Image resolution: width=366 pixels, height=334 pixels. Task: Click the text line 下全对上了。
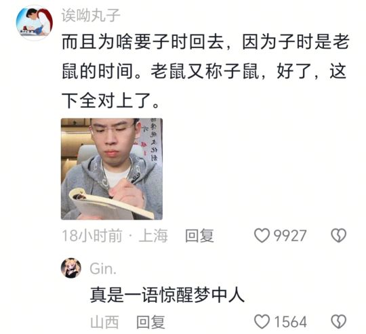pos(110,100)
